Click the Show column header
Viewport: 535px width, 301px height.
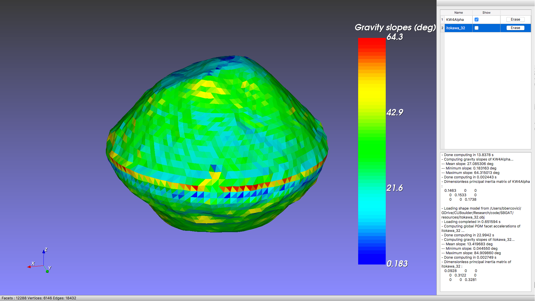(x=486, y=13)
